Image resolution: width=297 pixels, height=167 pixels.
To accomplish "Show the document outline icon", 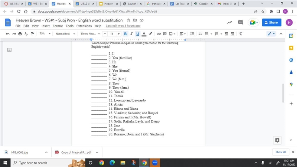I will coord(9,50).
